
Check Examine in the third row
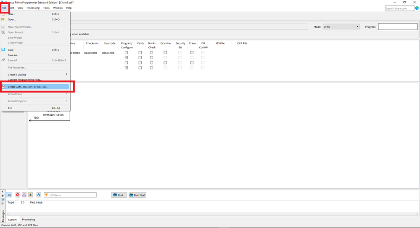tap(165, 63)
